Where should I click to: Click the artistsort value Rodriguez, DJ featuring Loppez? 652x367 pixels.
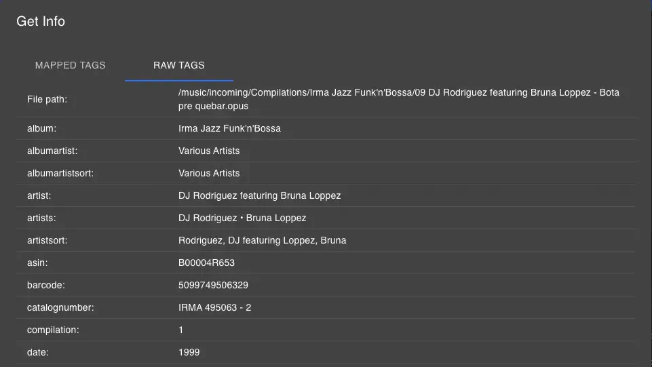pos(262,240)
